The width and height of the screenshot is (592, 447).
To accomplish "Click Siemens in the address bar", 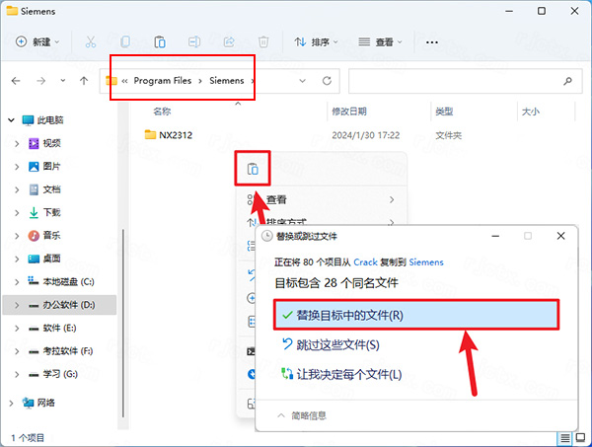I will pyautogui.click(x=227, y=80).
